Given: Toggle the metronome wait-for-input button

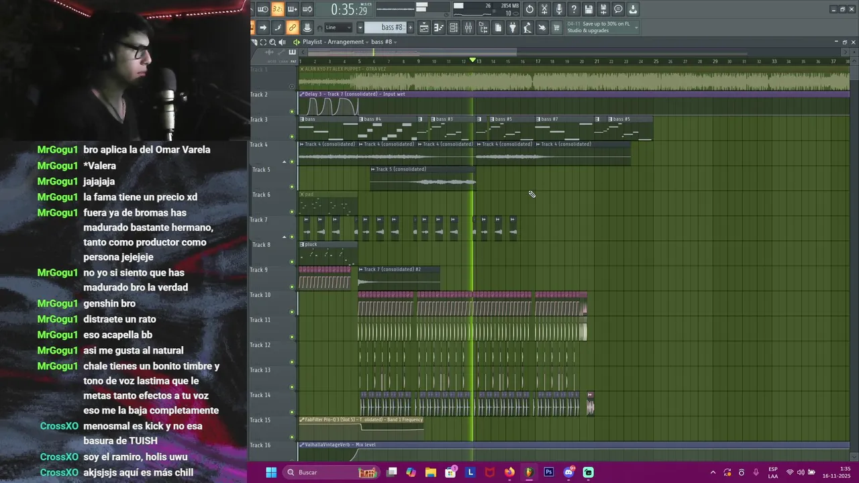Looking at the screenshot, I should pos(262,9).
